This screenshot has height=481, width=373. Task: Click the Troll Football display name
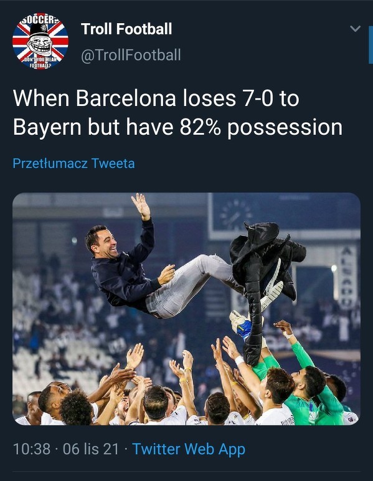[x=126, y=29]
